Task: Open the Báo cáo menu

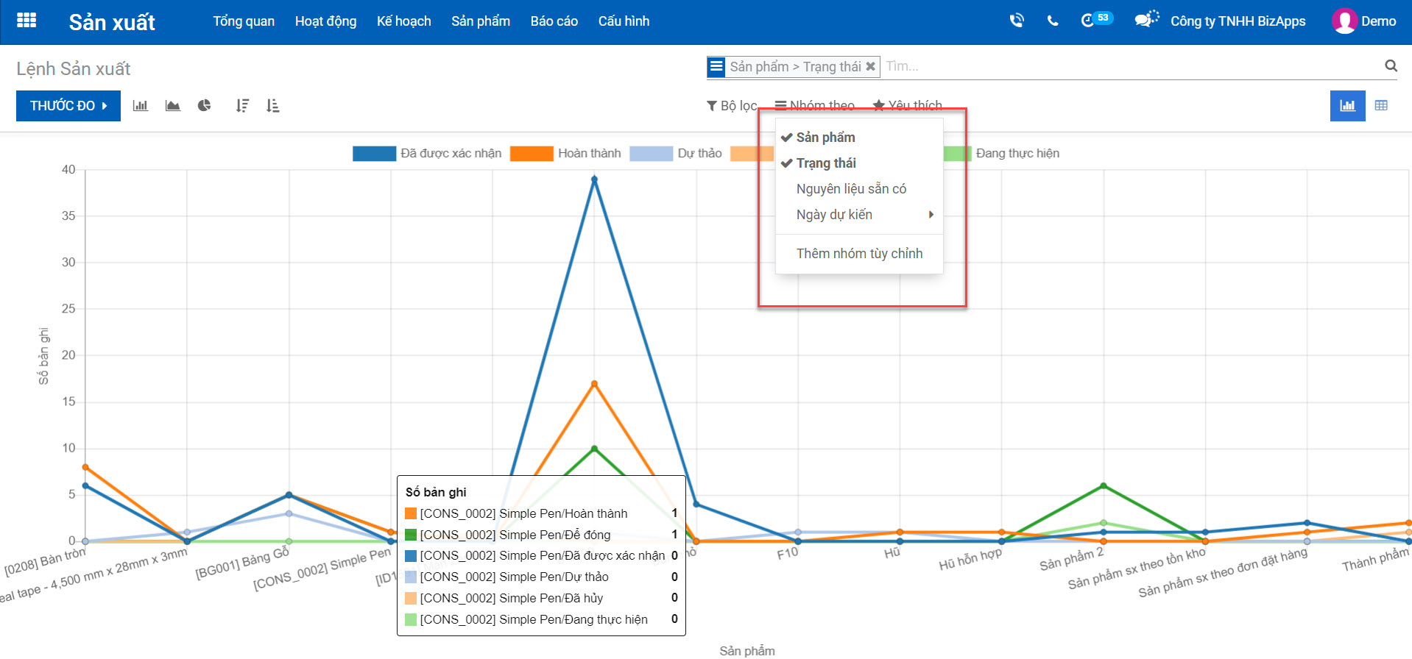Action: click(x=554, y=21)
